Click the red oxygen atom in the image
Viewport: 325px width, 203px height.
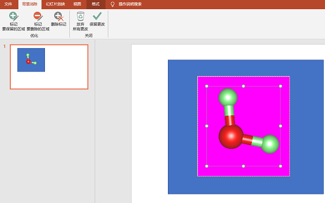231,136
